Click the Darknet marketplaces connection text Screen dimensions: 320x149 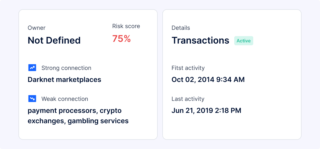(64, 79)
